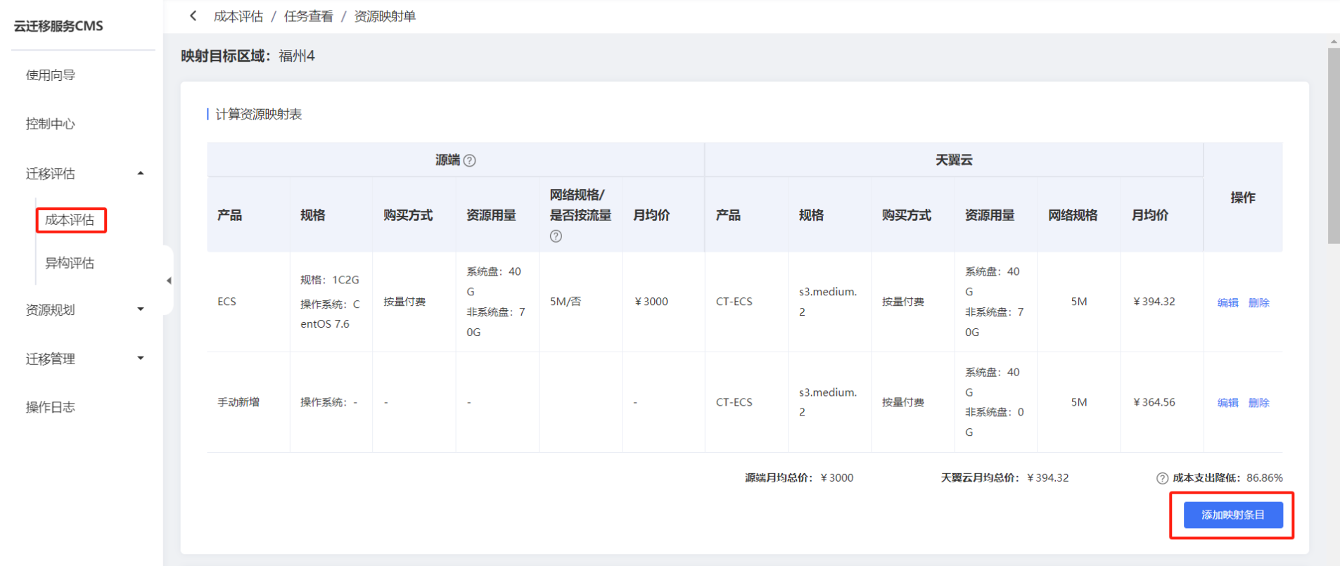Open 操作日志 from sidebar
Image resolution: width=1340 pixels, height=566 pixels.
click(x=51, y=407)
